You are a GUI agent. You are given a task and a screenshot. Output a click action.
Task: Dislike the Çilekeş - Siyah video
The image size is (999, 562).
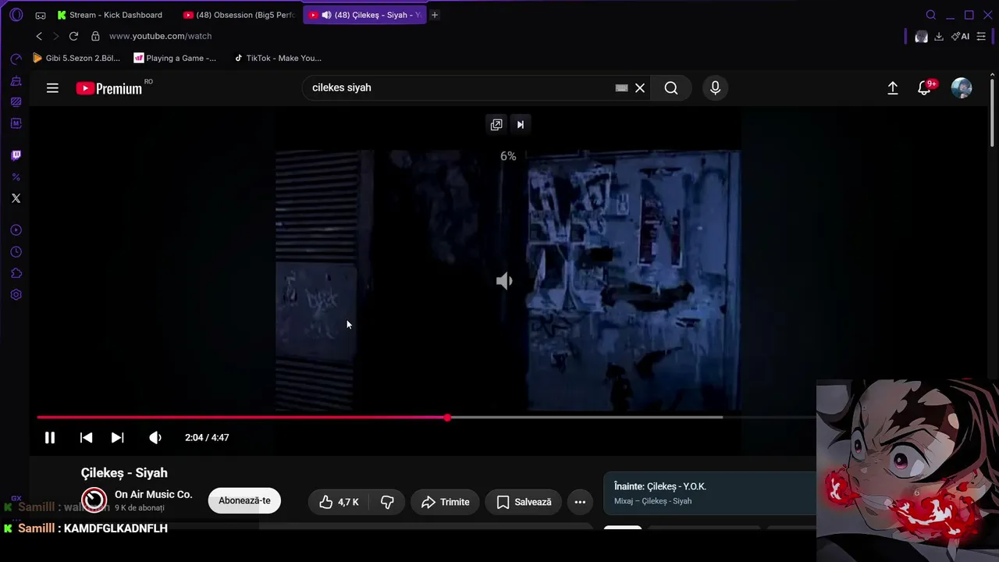(387, 502)
